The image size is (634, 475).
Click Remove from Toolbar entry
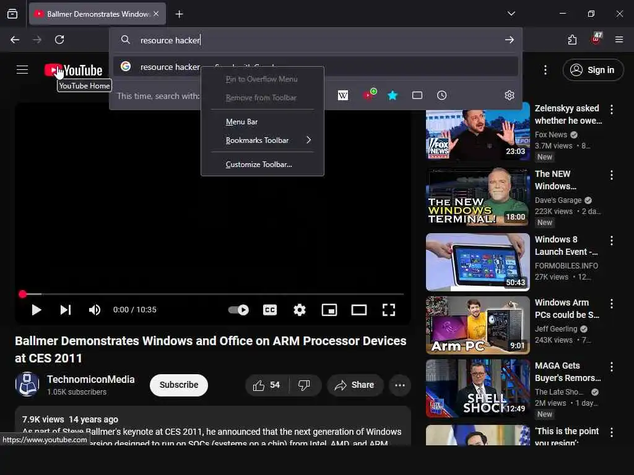pos(262,98)
